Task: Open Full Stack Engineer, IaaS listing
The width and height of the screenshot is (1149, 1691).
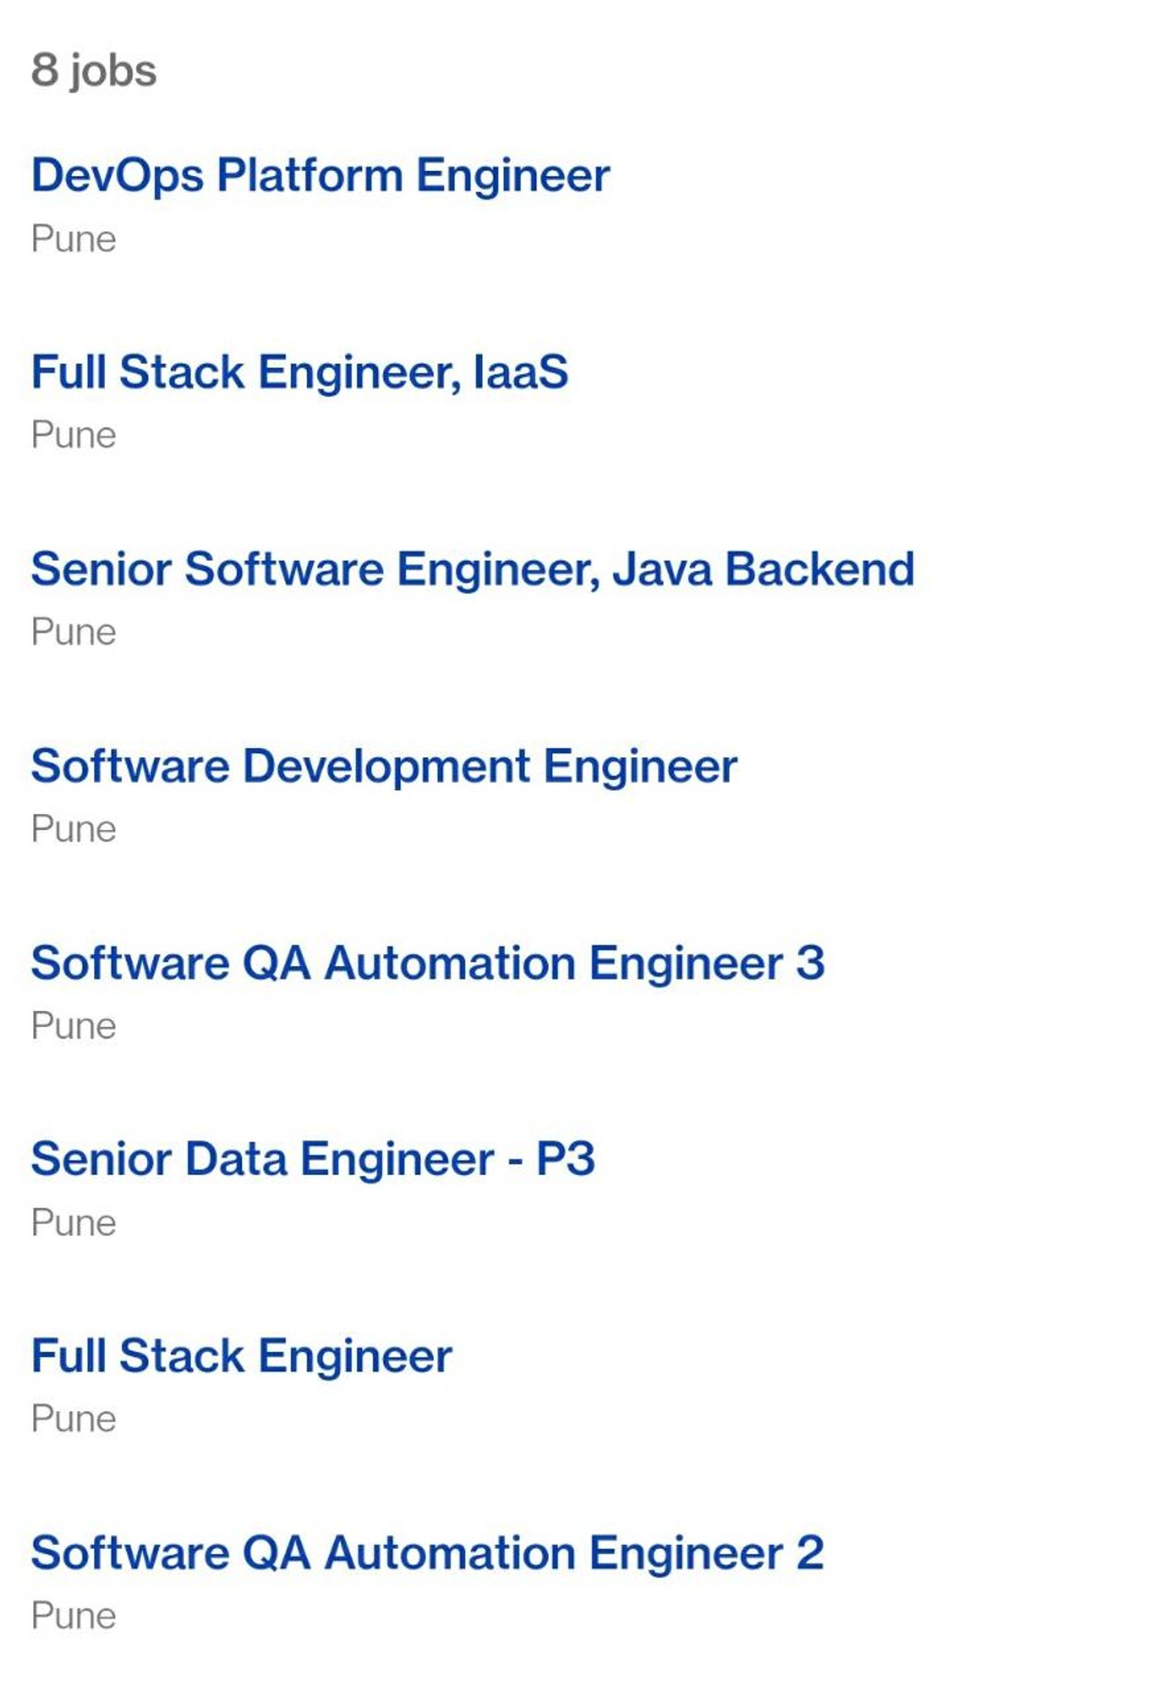Action: pyautogui.click(x=299, y=372)
